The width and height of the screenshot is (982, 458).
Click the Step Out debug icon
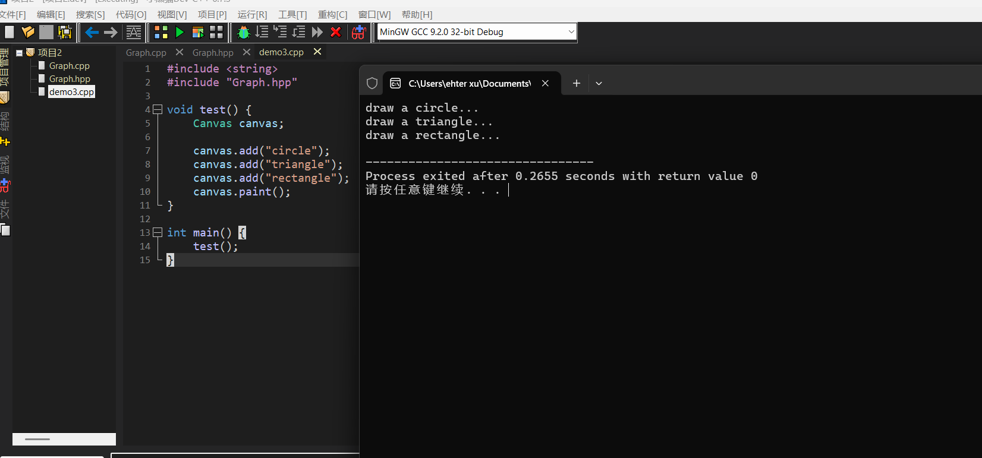299,32
